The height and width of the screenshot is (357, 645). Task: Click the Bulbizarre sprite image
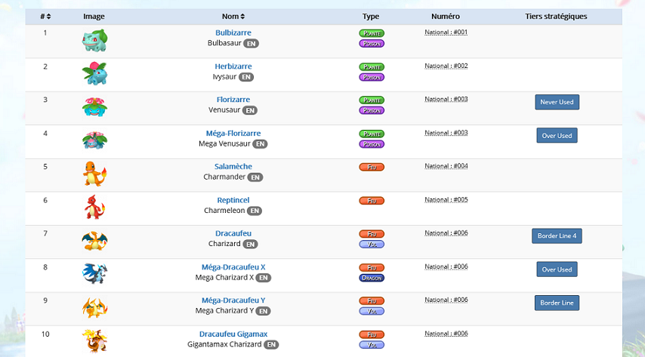(x=94, y=40)
